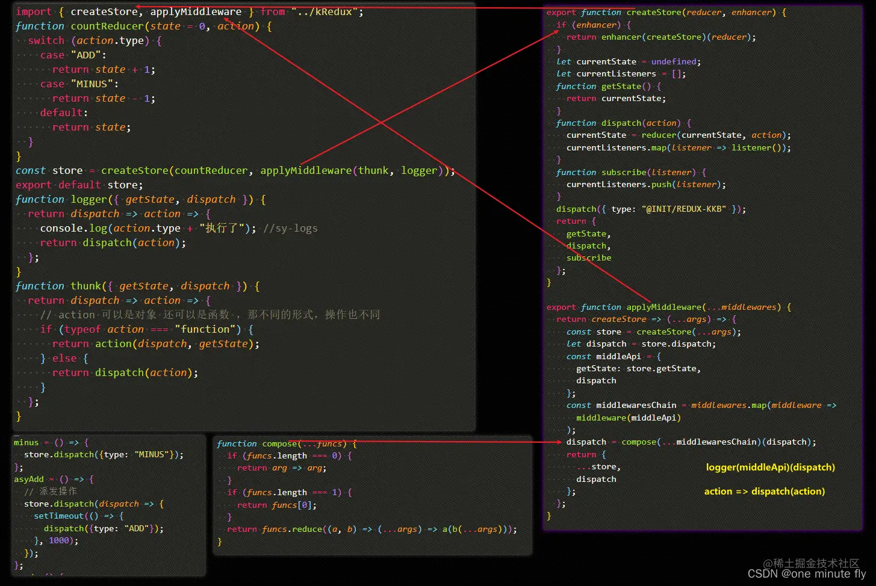Click the case "ADD": line
The width and height of the screenshot is (876, 586).
(73, 55)
